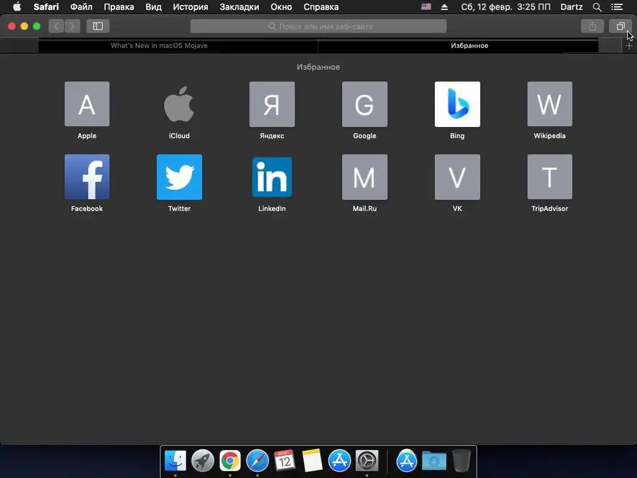Click the Share toolbar button
The image size is (637, 478).
[592, 26]
